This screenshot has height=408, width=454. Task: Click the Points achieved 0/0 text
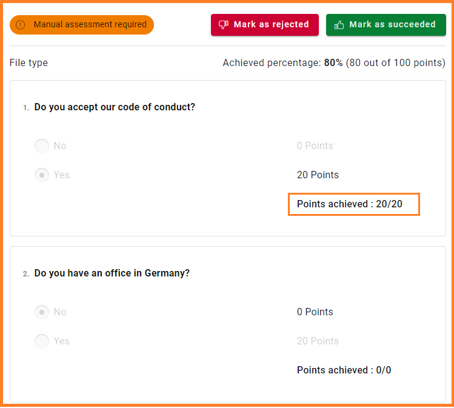pyautogui.click(x=344, y=370)
